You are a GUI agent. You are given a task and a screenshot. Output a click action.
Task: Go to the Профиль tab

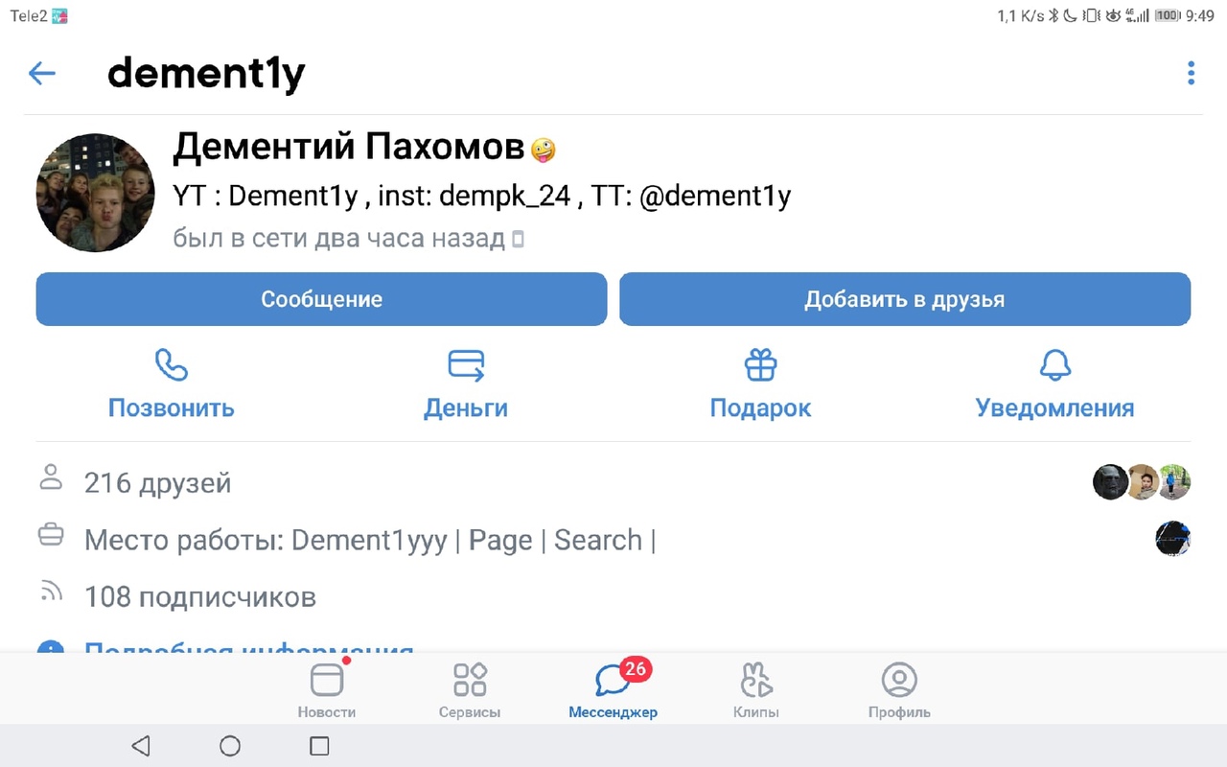(899, 690)
